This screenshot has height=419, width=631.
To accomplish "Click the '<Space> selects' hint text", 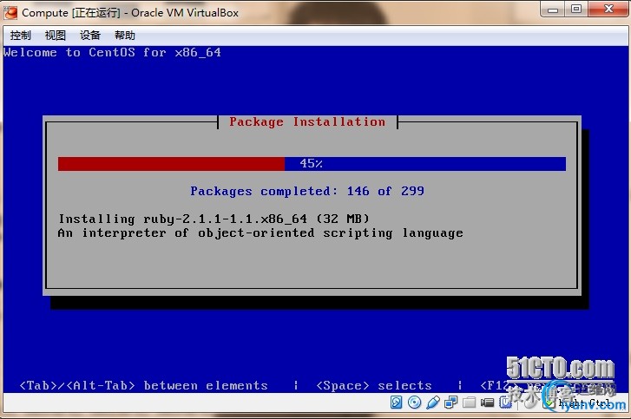I will point(374,386).
